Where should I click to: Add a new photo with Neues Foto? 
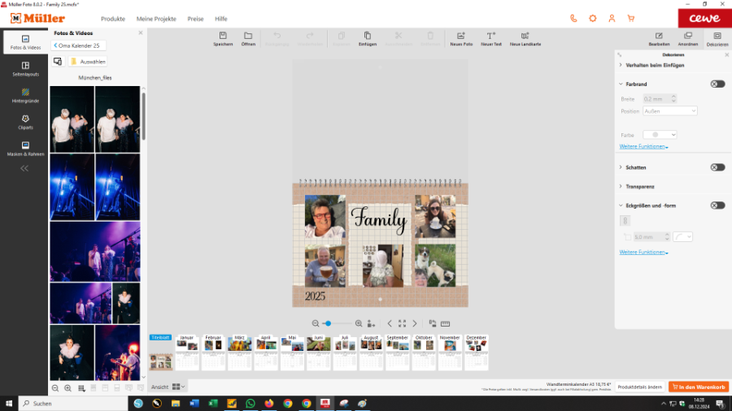pyautogui.click(x=461, y=37)
